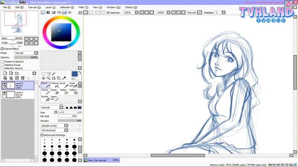Pick the eyedropper color picker tool
The height and width of the screenshot is (167, 298).
pyautogui.click(x=64, y=78)
